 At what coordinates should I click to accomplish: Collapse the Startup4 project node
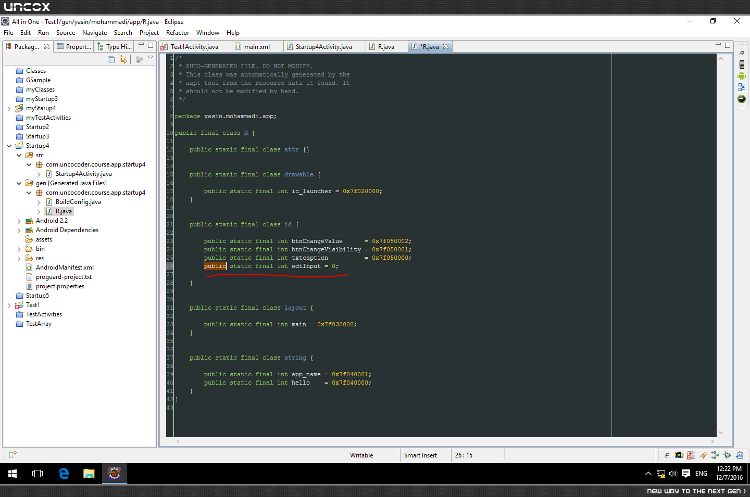pyautogui.click(x=9, y=146)
